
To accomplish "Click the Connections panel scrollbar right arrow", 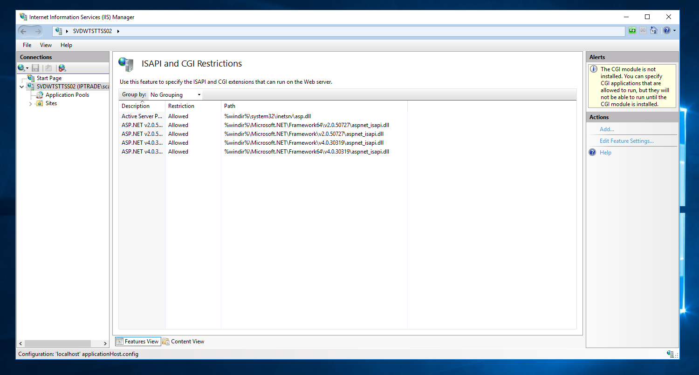I will tap(105, 344).
